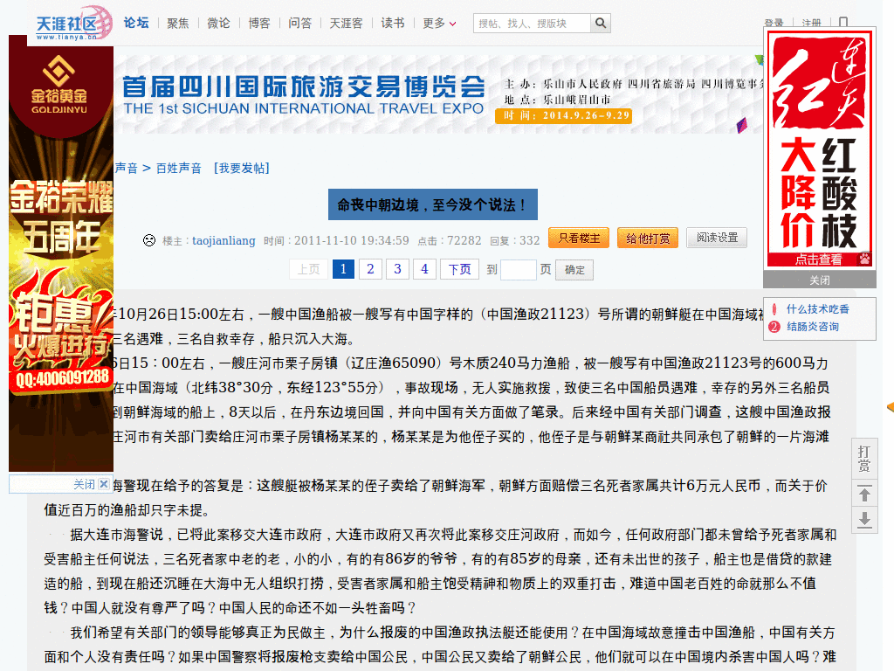
Task: Jump to page 3 in pagination
Action: click(x=397, y=269)
